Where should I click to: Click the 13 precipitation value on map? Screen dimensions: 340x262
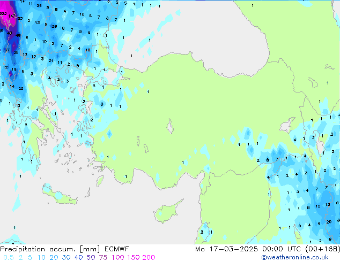tap(38, 22)
